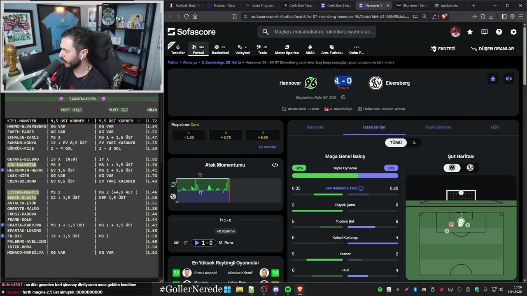This screenshot has height=296, width=527.
Task: Reload the page in browser toolbar
Action: 187,16
